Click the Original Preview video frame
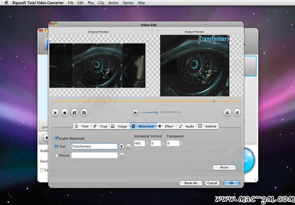Viewport: 295px width, 205px height. point(97,65)
